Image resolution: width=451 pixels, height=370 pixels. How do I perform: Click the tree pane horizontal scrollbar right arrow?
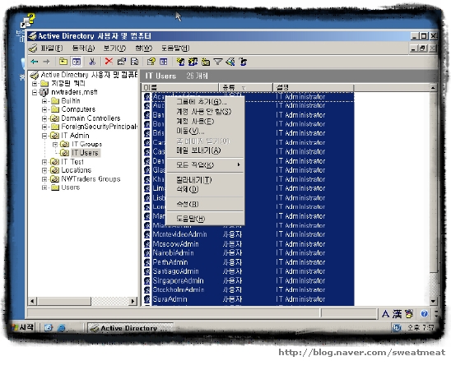pyautogui.click(x=133, y=301)
